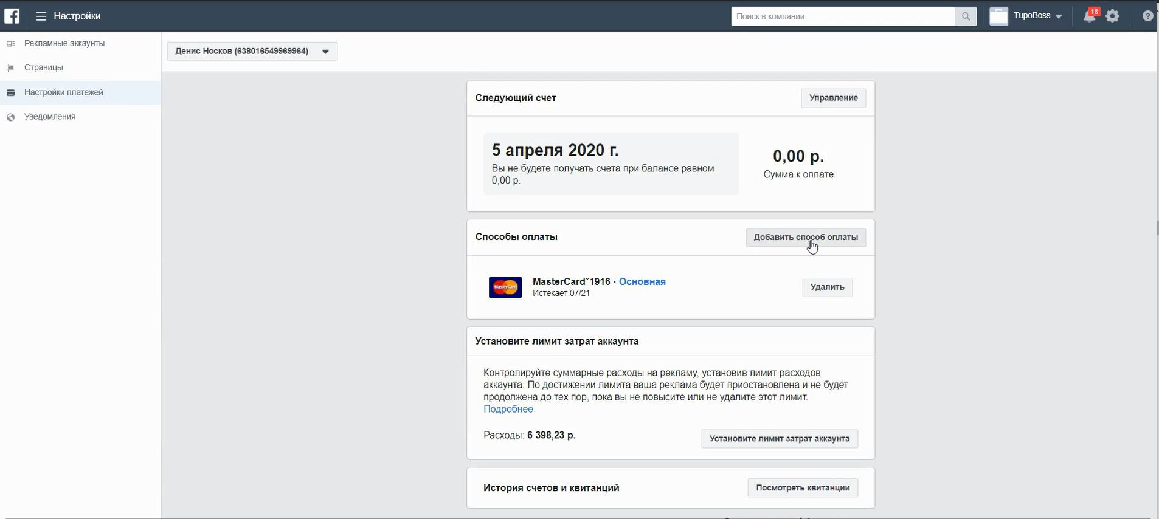This screenshot has width=1159, height=519.
Task: Click the globe icon beside Уведомления
Action: (10, 117)
